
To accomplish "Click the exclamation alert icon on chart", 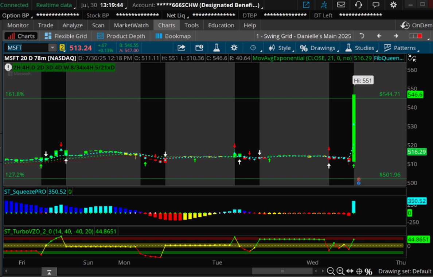I will point(8,68).
